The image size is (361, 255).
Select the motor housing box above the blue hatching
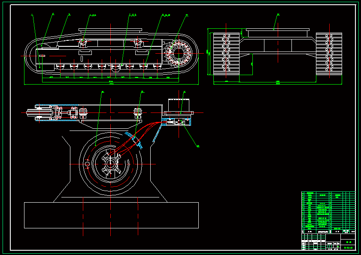tap(179, 105)
